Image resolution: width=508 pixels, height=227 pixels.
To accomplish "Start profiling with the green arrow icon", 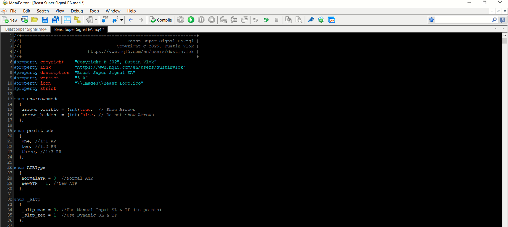I will click(266, 20).
